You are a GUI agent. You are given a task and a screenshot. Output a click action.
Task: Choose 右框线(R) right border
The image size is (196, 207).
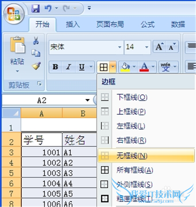click(x=146, y=140)
